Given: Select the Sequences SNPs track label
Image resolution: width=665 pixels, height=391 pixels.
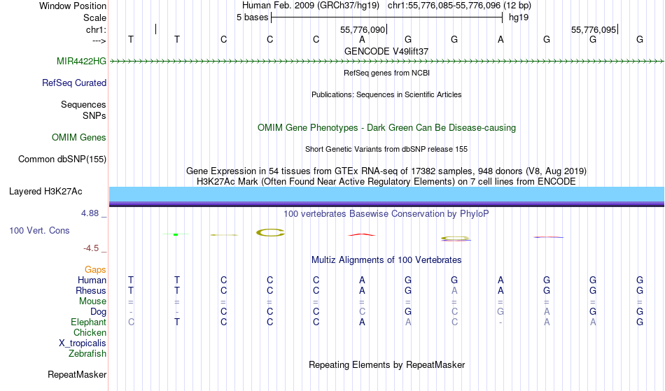Looking at the screenshot, I should tap(83, 110).
